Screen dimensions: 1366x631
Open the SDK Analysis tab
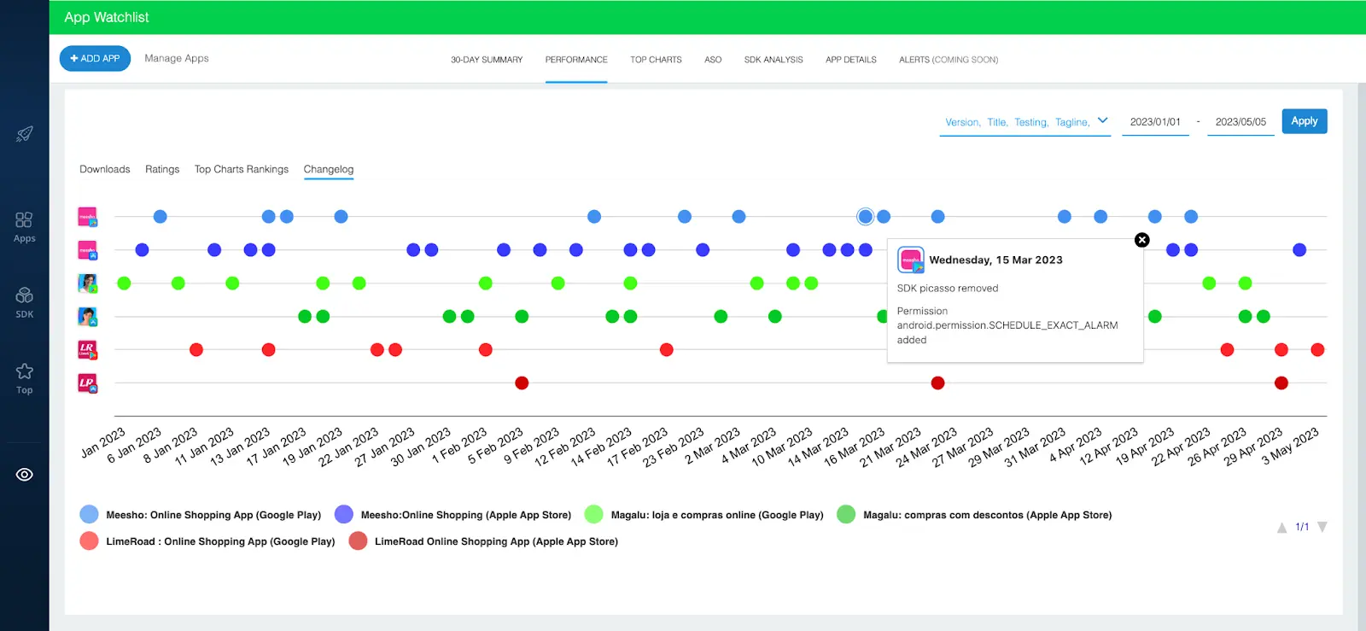(773, 60)
